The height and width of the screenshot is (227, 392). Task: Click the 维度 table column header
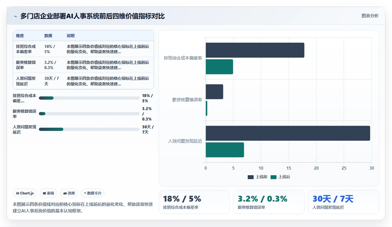(x=20, y=36)
